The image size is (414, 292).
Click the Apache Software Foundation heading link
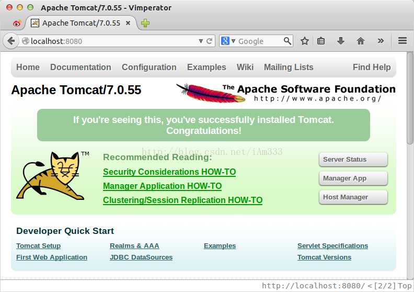click(x=309, y=89)
